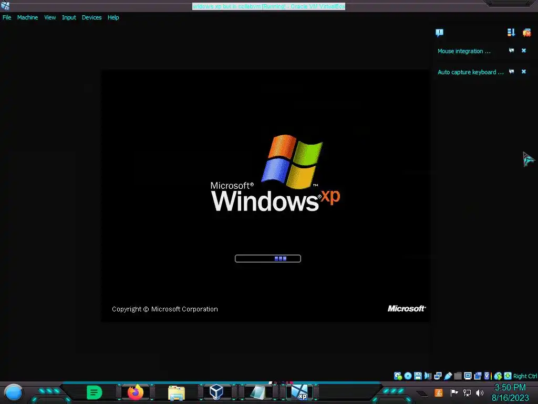Click the network adapters status icon
The image size is (538, 404).
point(438,376)
